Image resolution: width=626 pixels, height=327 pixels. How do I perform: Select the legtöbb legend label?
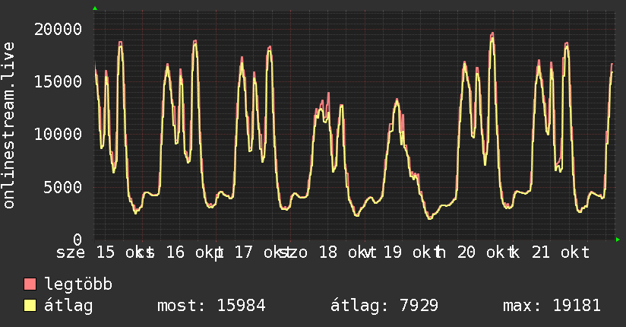tap(78, 284)
